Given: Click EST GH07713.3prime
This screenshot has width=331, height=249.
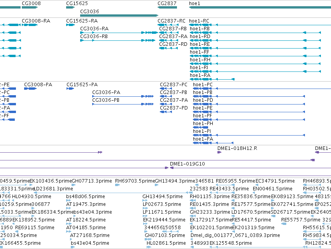Looking at the screenshot, I should [92, 181].
